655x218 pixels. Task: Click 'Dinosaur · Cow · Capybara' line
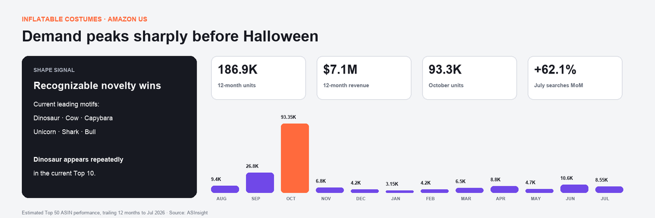[x=73, y=118]
